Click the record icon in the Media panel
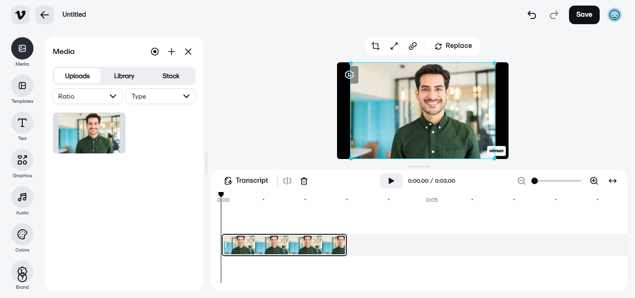The width and height of the screenshot is (635, 298). pos(155,52)
